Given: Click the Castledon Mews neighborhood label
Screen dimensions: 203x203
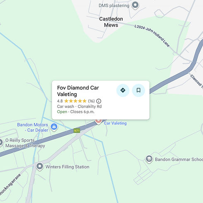Looking at the screenshot, I should (111, 22).
